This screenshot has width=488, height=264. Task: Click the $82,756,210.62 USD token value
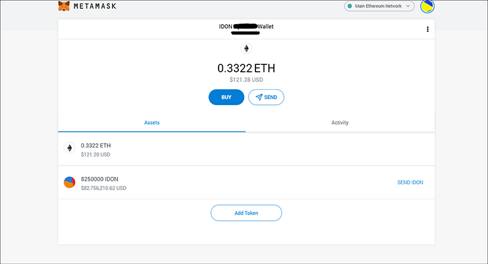pos(104,188)
